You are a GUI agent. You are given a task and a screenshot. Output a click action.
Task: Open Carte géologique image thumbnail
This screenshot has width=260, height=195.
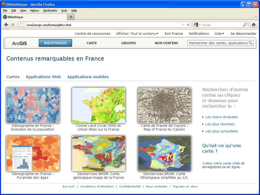pyautogui.click(x=99, y=154)
